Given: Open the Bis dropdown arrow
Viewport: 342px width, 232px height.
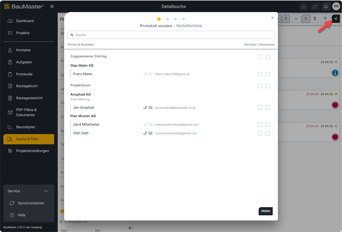Looking at the screenshot, I should point(130,228).
